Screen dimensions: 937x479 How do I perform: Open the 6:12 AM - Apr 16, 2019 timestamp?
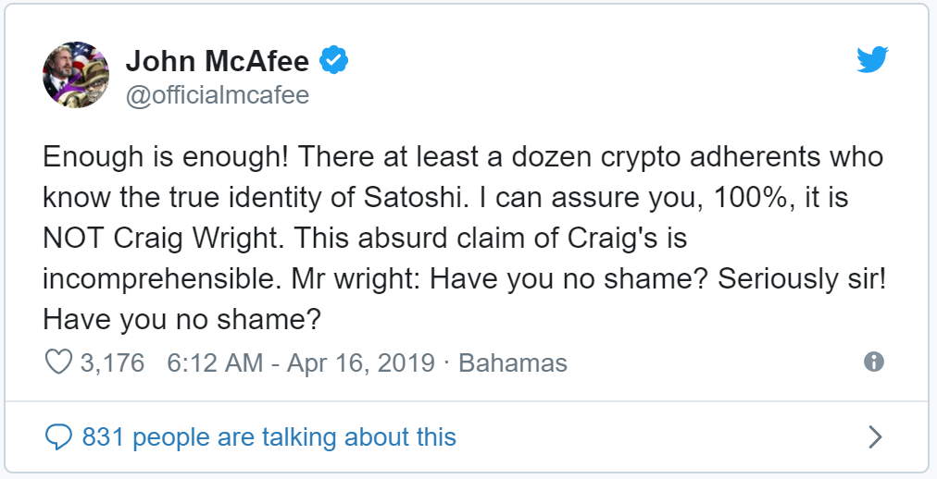[x=300, y=362]
